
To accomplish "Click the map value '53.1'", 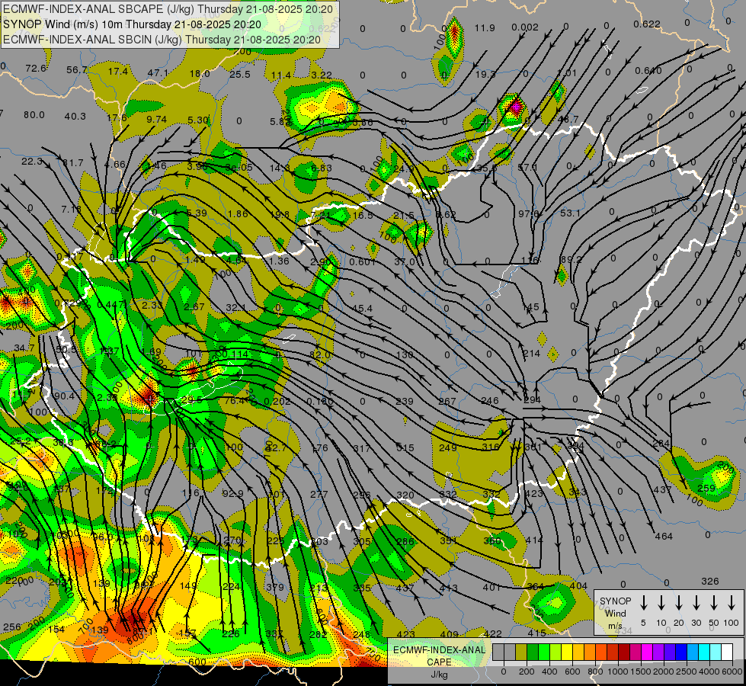I will [570, 213].
